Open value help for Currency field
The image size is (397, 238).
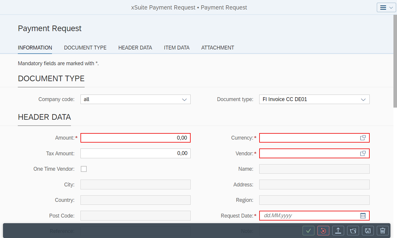tap(363, 138)
